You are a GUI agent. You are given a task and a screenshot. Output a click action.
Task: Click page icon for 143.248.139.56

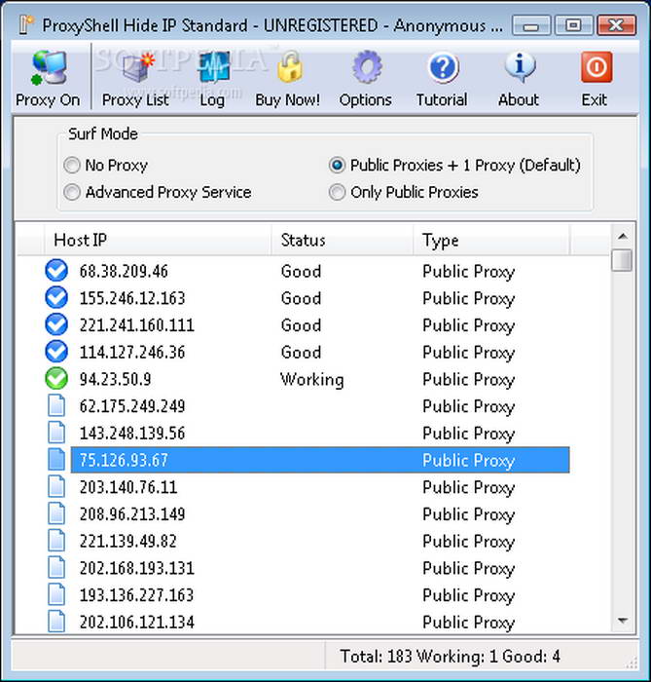56,433
